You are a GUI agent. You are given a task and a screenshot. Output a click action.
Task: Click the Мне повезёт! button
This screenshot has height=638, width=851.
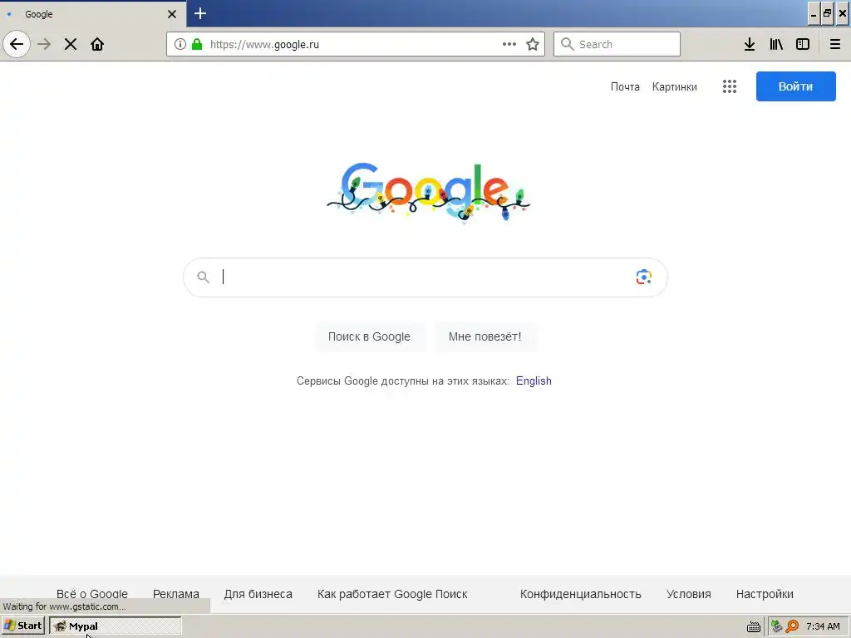(485, 336)
